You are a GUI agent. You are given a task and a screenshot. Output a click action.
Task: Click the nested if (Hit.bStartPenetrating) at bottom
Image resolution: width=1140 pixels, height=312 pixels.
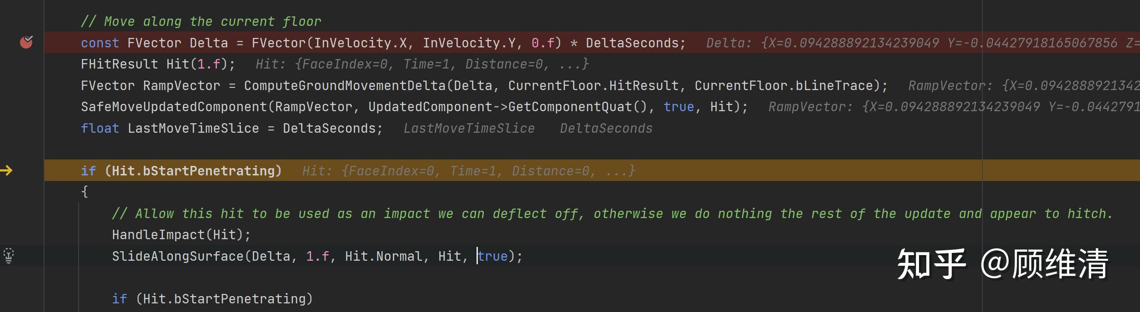point(212,299)
